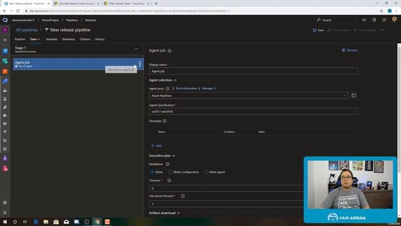Click the Search box in header
The height and width of the screenshot is (226, 401).
coord(336,20)
